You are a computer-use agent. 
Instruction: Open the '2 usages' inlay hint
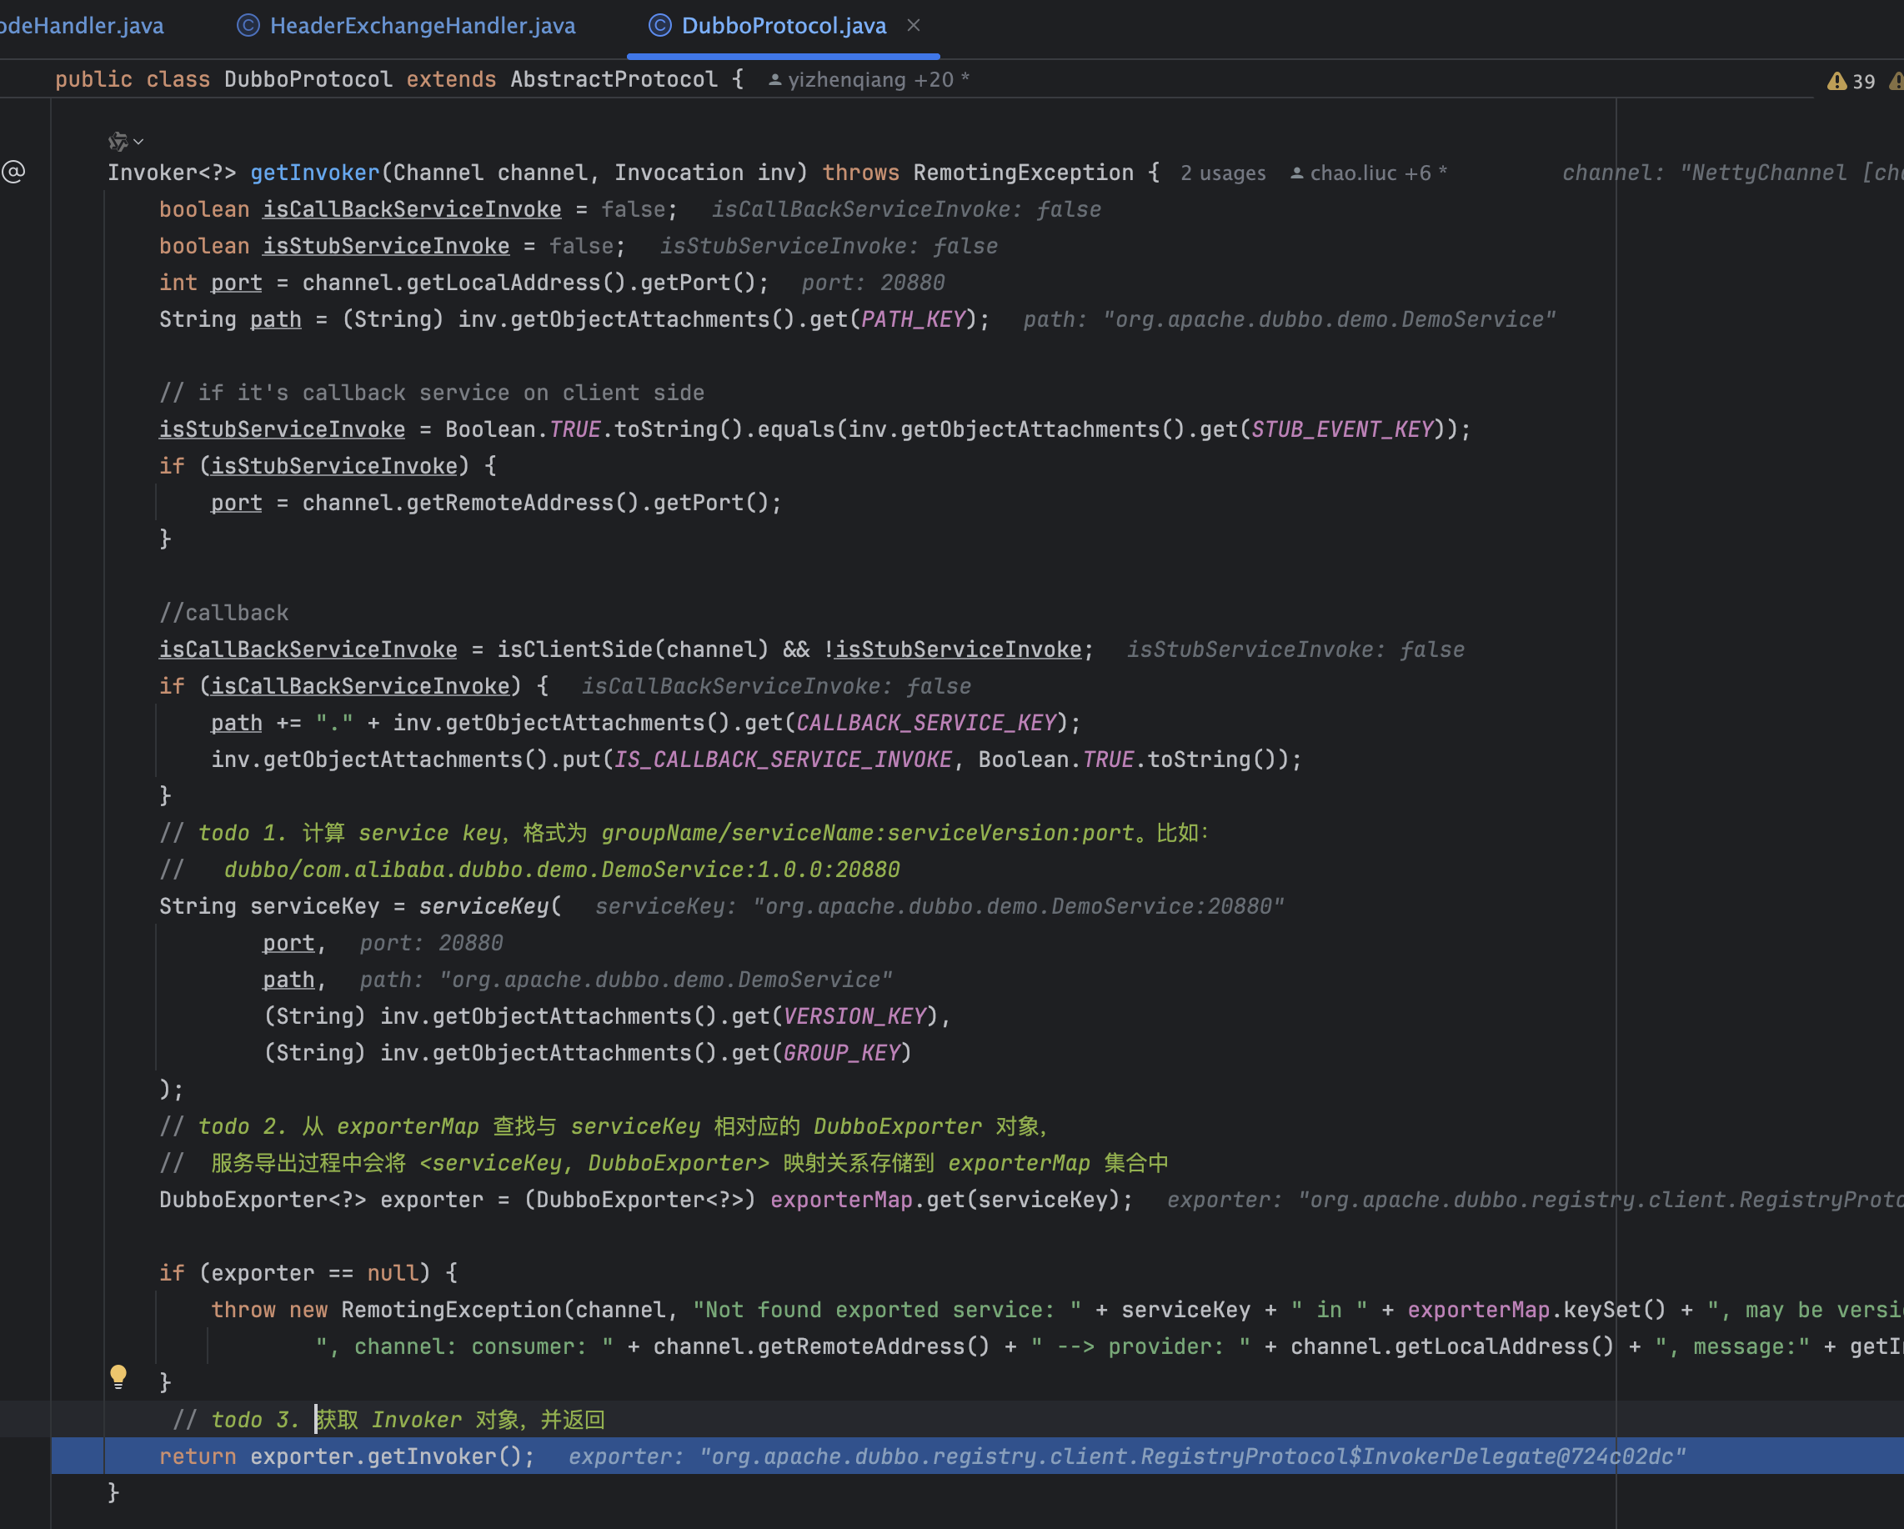point(1222,173)
